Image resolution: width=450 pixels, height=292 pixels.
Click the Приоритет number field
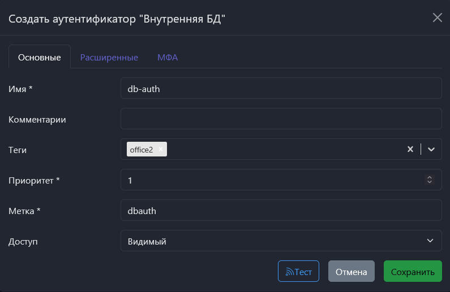[272, 180]
